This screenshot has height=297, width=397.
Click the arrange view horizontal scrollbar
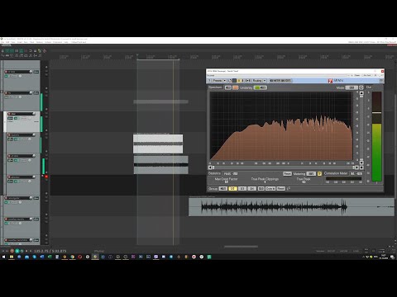(x=241, y=247)
